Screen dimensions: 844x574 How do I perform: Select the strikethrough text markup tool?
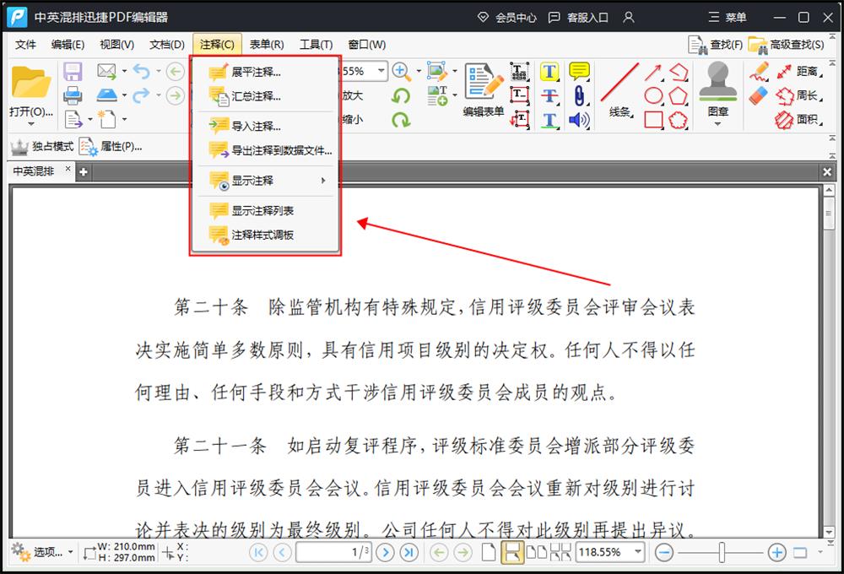(549, 95)
